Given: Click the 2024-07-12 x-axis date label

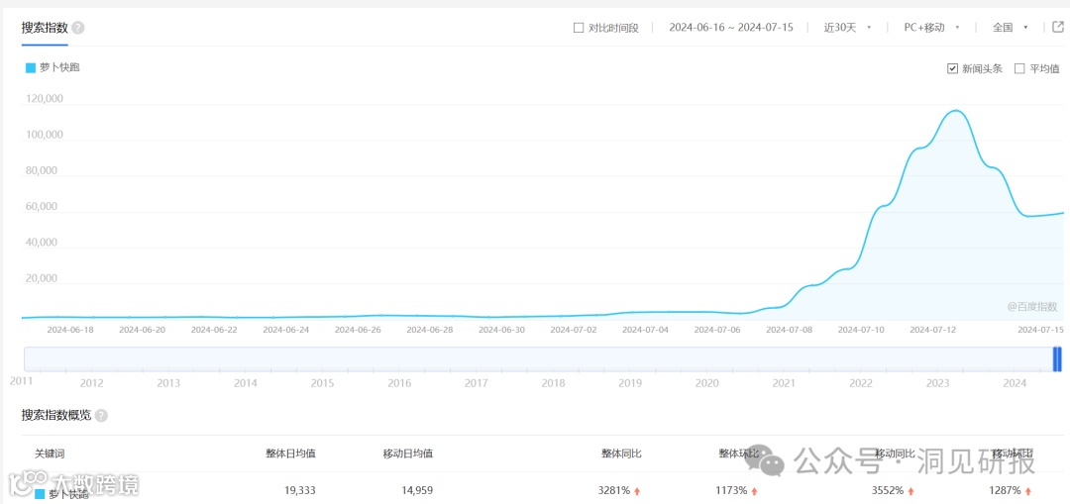Looking at the screenshot, I should coord(933,330).
